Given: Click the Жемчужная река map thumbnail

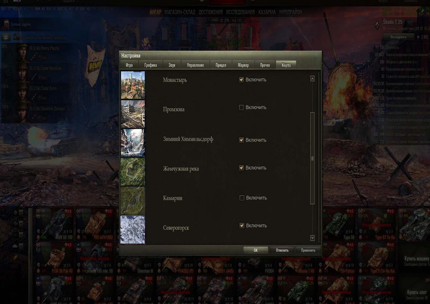Looking at the screenshot, I should (133, 172).
